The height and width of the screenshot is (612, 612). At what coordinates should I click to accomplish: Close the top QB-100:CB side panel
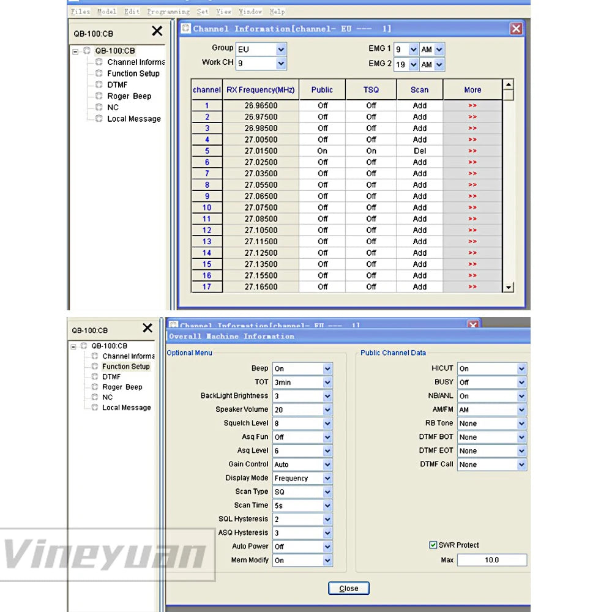pos(157,31)
